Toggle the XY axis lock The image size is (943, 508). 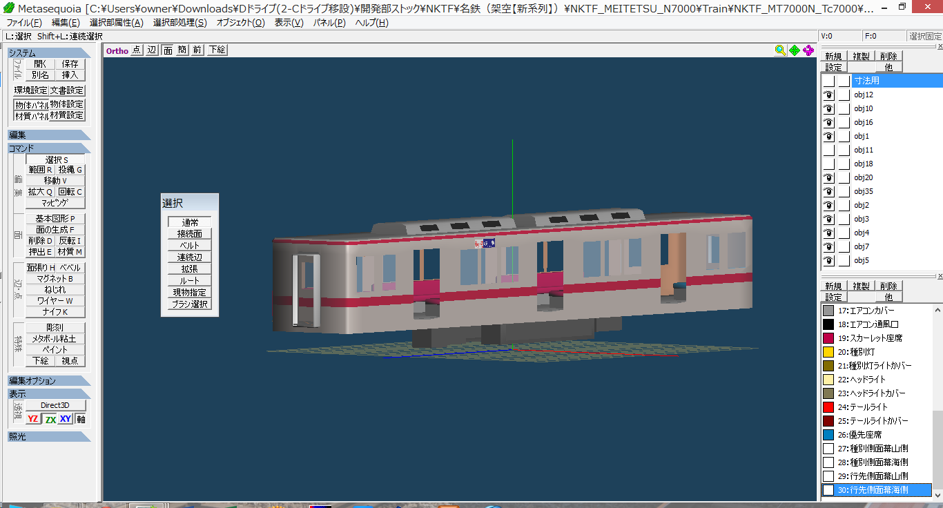[x=66, y=419]
